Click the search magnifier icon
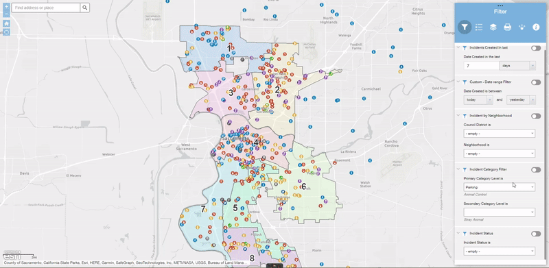The image size is (549, 268). 84,8
